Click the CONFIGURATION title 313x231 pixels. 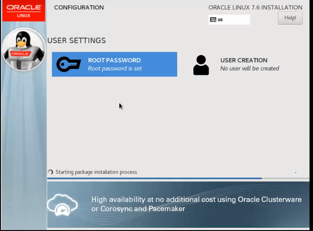[x=79, y=8]
